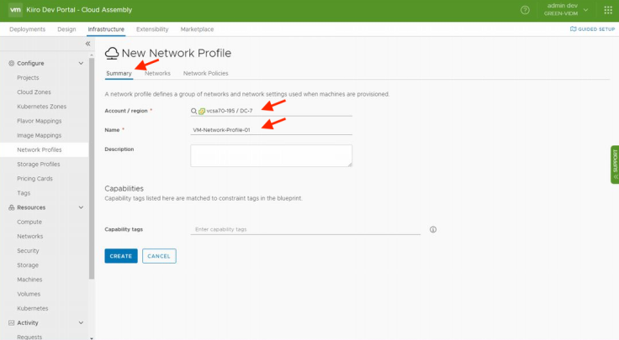Switch to the Networks profile tab
This screenshot has width=619, height=340.
click(157, 73)
